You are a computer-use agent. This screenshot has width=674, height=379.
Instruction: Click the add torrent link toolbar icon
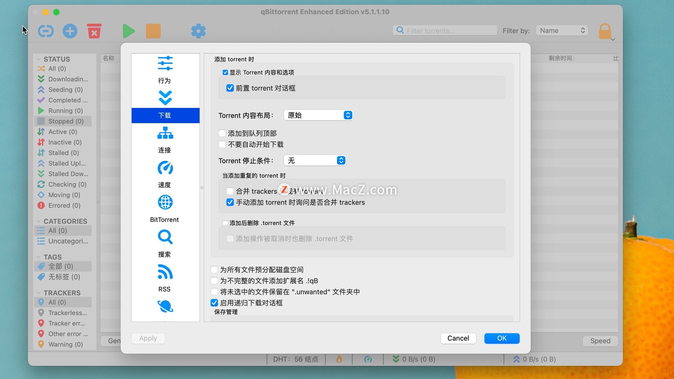[x=46, y=31]
